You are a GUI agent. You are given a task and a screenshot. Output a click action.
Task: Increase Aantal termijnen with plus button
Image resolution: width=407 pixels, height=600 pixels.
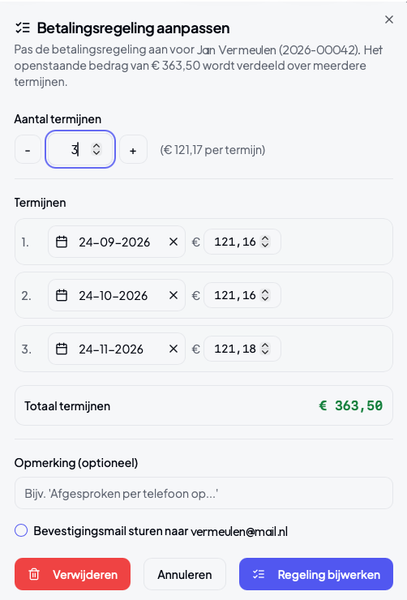133,150
